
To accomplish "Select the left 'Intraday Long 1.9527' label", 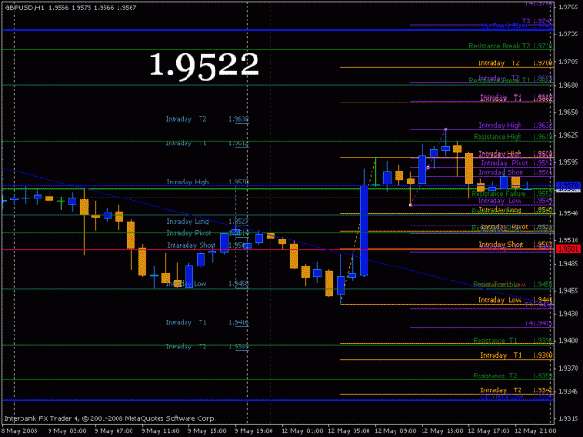I will tap(207, 221).
